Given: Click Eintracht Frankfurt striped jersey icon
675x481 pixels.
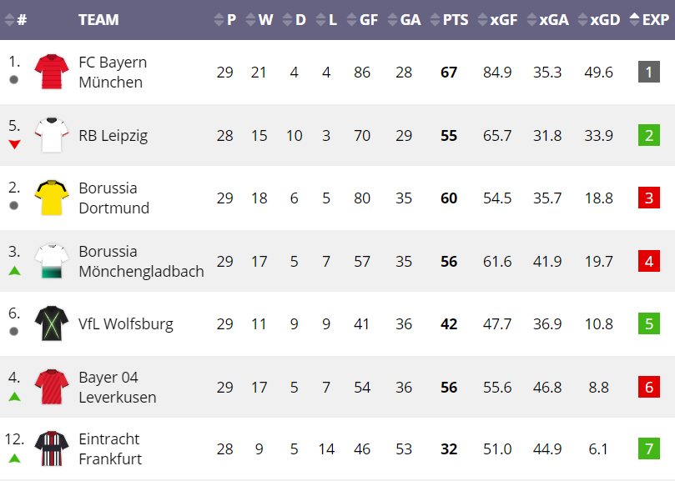Looking at the screenshot, I should click(52, 448).
